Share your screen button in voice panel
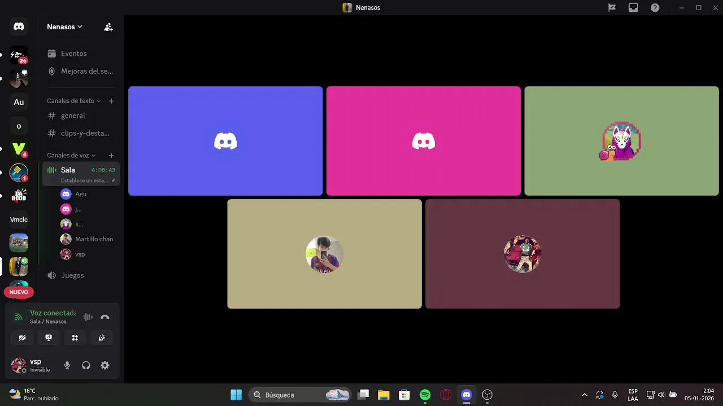 pyautogui.click(x=49, y=338)
